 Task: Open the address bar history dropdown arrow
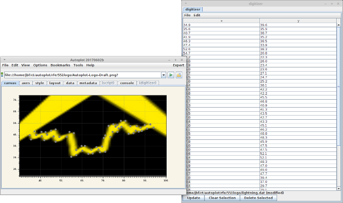(x=164, y=75)
